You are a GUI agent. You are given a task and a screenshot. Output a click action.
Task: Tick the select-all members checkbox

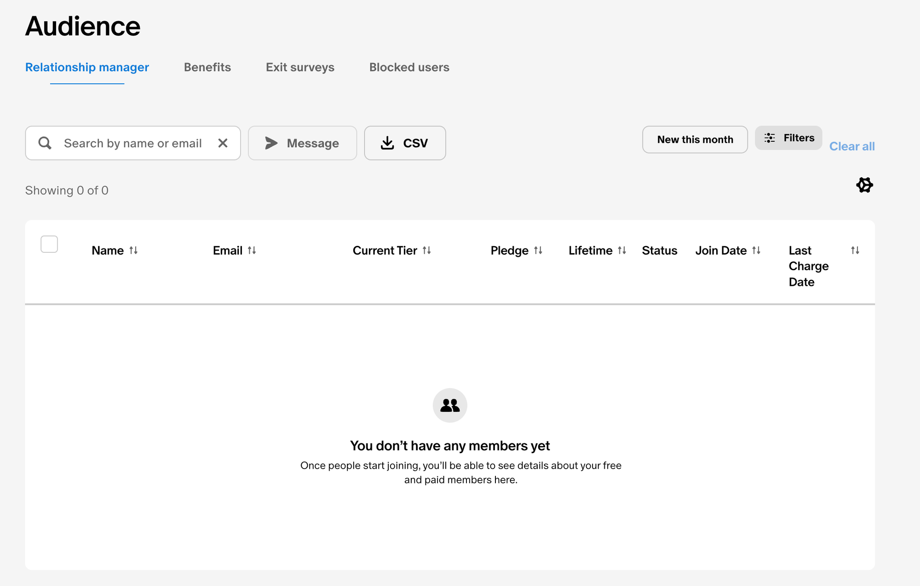49,244
